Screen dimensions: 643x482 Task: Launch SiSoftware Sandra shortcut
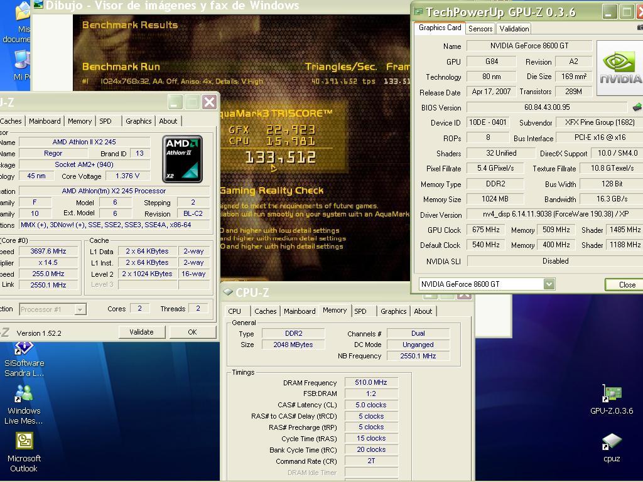tap(24, 348)
